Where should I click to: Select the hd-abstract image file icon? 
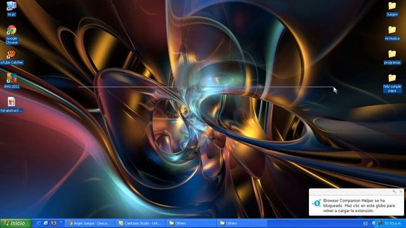pyautogui.click(x=11, y=104)
